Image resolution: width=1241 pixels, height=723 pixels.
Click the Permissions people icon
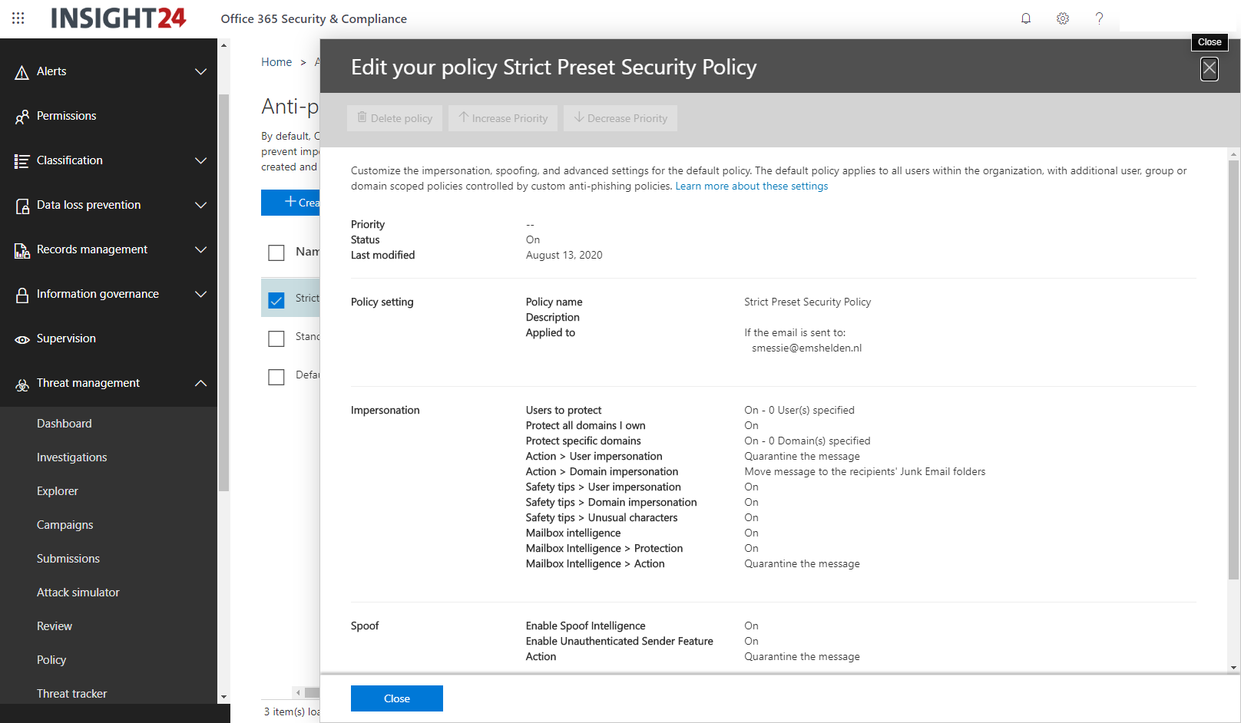(22, 117)
